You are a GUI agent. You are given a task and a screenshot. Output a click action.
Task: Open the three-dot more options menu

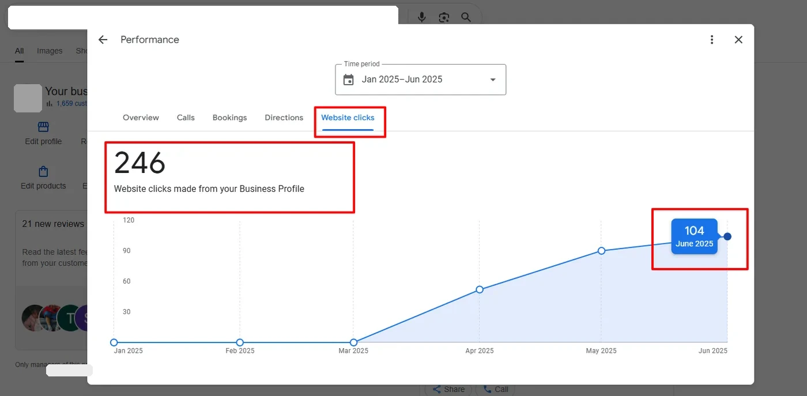712,40
